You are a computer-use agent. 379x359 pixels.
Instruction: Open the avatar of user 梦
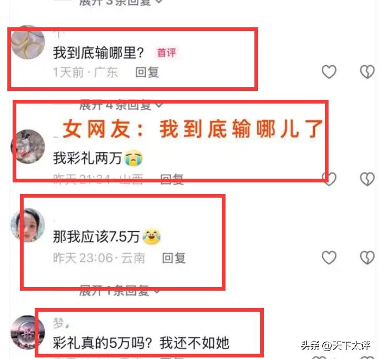coord(28,332)
